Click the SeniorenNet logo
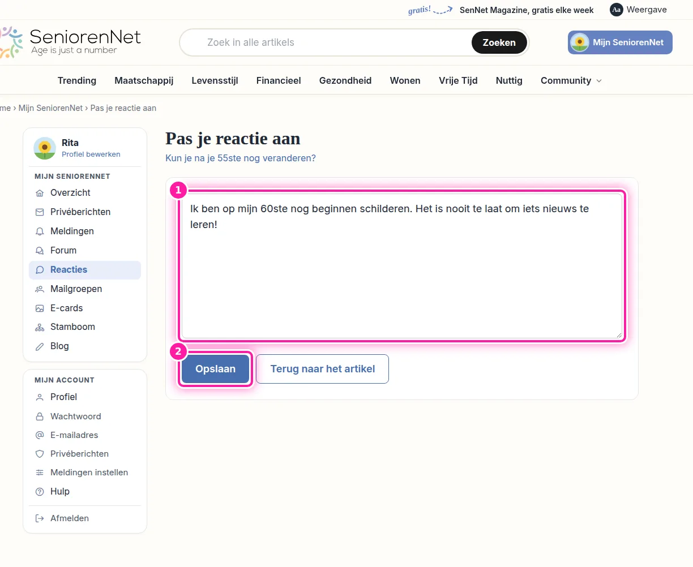This screenshot has height=567, width=693. [x=71, y=42]
